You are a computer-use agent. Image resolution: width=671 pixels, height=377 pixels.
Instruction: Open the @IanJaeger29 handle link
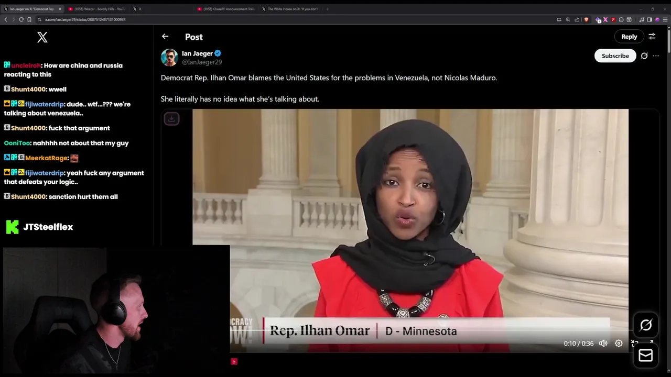coord(202,62)
